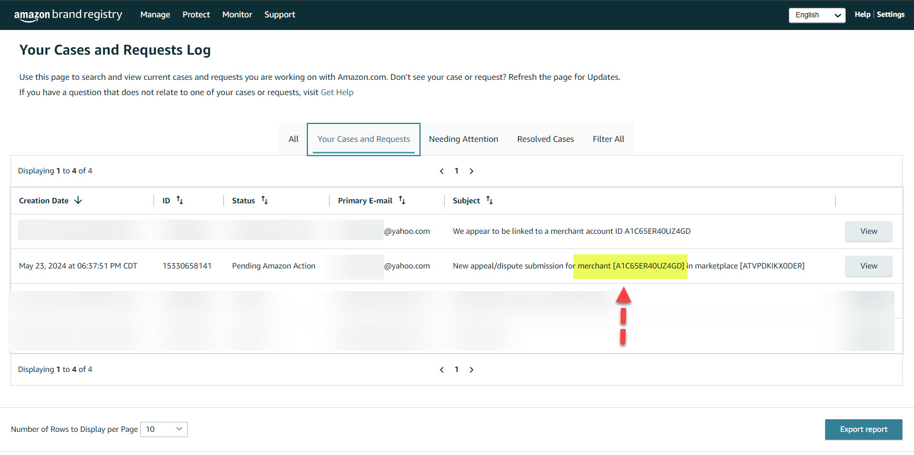Click the Export report button
The width and height of the screenshot is (914, 455).
click(864, 430)
